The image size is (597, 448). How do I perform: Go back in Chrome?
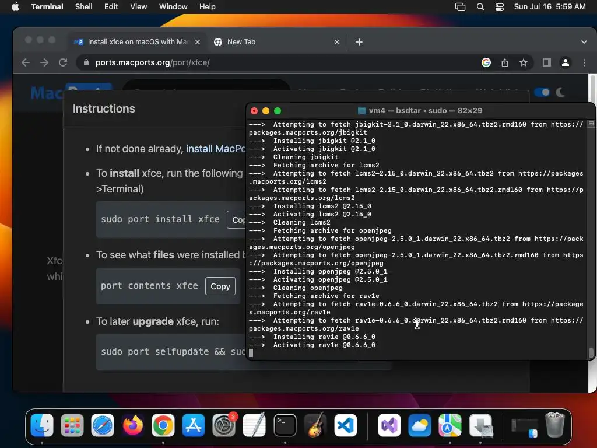point(26,62)
